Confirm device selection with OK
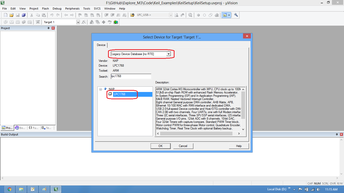The image size is (344, 193). click(160, 146)
